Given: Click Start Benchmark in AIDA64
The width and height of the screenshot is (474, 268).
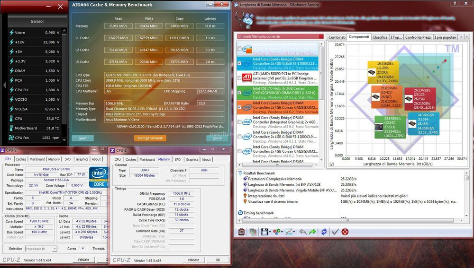Looking at the screenshot, I should [x=150, y=138].
